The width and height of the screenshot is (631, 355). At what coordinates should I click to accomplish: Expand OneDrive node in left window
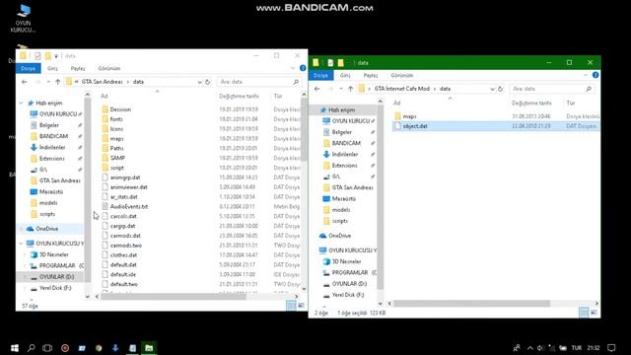coord(21,229)
